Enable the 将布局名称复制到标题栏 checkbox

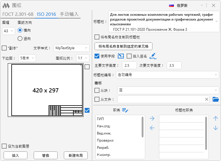[97, 37]
